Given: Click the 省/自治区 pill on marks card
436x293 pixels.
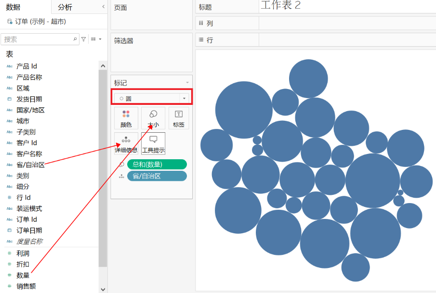Looking at the screenshot, I should pos(157,176).
